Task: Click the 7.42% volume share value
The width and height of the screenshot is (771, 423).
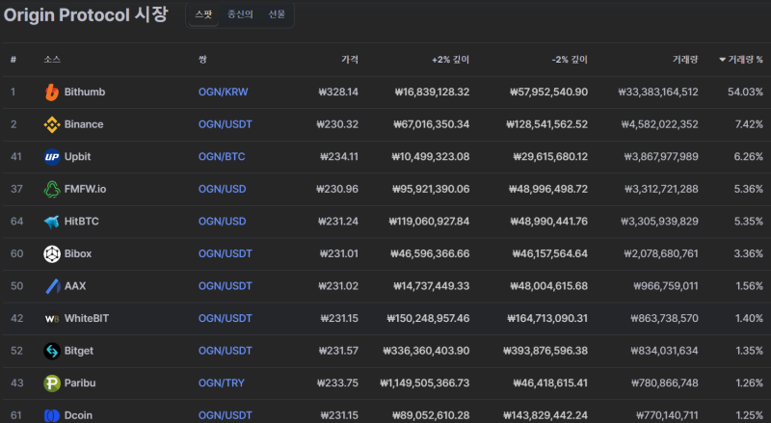Action: 749,124
